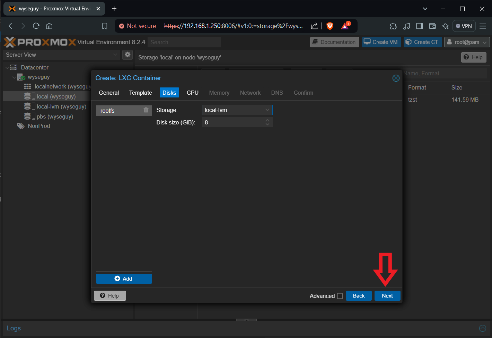Select the Disks tab
The height and width of the screenshot is (338, 492).
click(169, 93)
